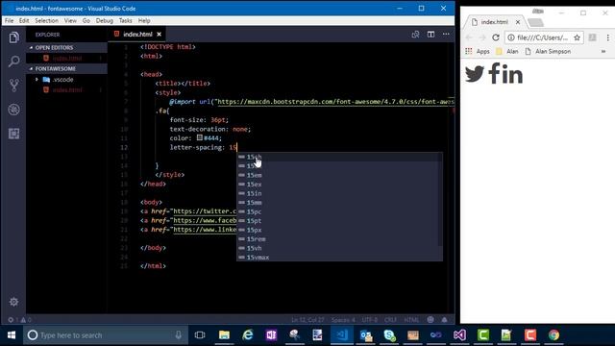Open the Debug view in the activity bar

coord(14,110)
